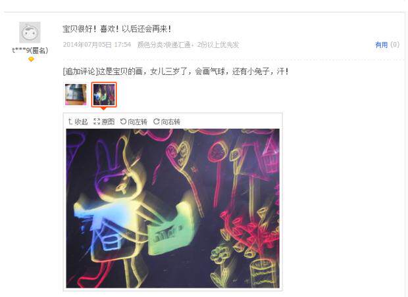408x297 pixels.
Task: Click the username t***9(匿名)
Action: [30, 50]
